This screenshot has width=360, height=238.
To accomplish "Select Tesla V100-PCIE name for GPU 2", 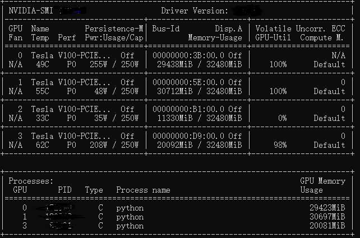I will click(71, 109).
